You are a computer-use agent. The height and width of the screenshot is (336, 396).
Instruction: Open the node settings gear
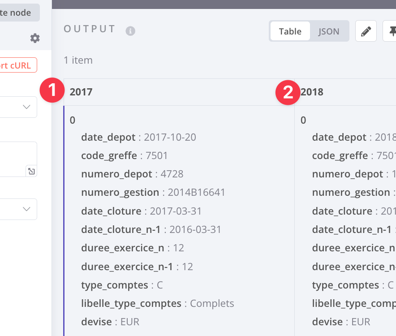[35, 39]
